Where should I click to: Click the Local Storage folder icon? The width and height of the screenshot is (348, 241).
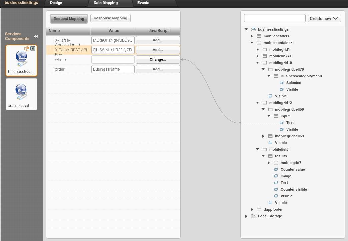click(253, 216)
